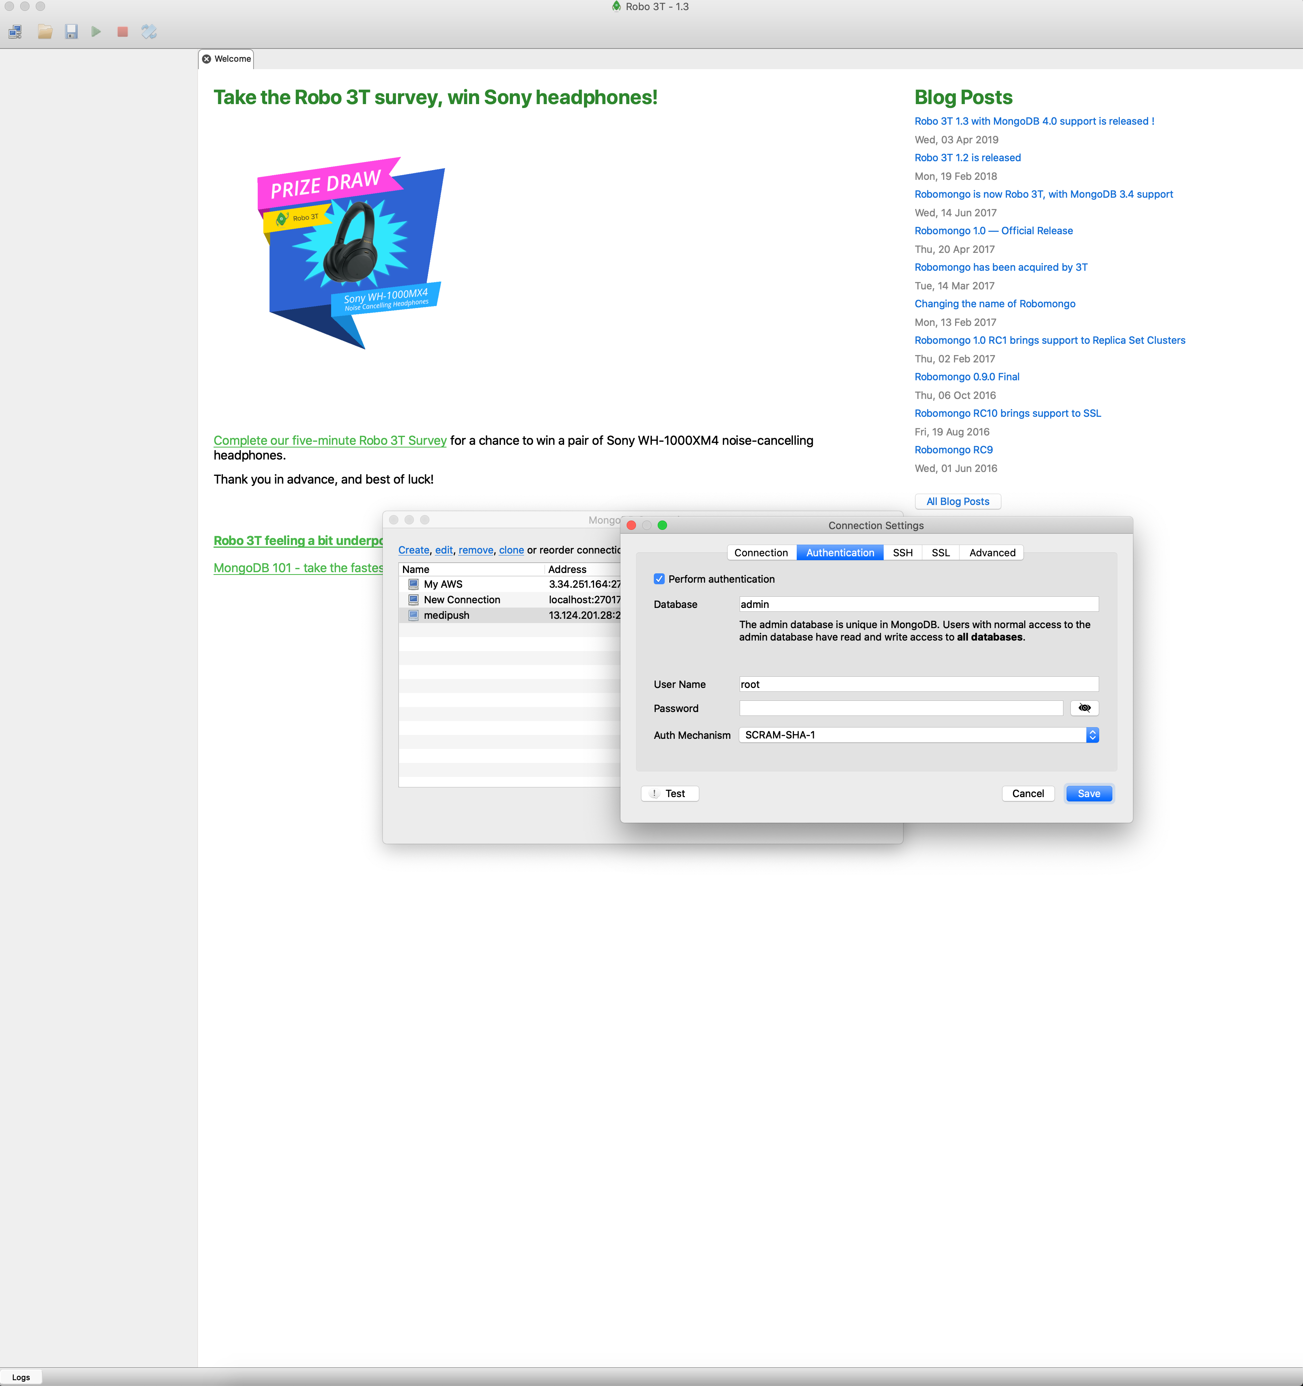Click into the Password field
1303x1386 pixels.
[900, 708]
